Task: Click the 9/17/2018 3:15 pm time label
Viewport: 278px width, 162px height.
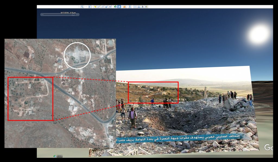Action: point(68,12)
